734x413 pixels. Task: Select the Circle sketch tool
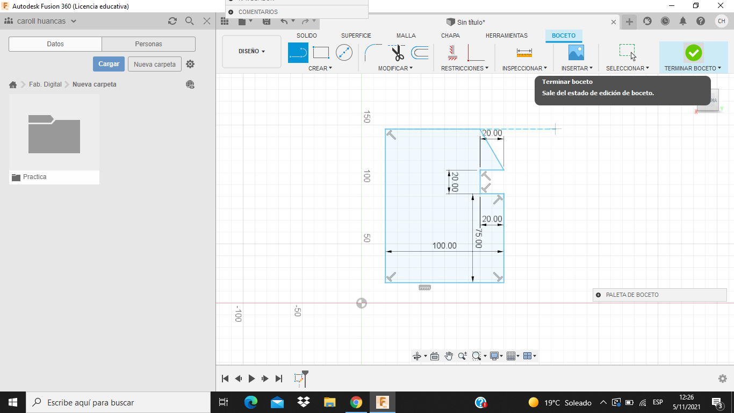click(344, 53)
